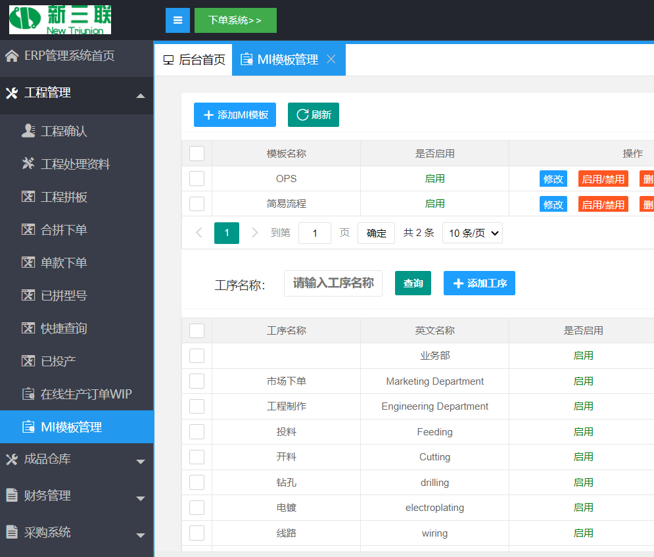
Task: Click the 工程处理资料 tools icon
Action: (x=28, y=164)
